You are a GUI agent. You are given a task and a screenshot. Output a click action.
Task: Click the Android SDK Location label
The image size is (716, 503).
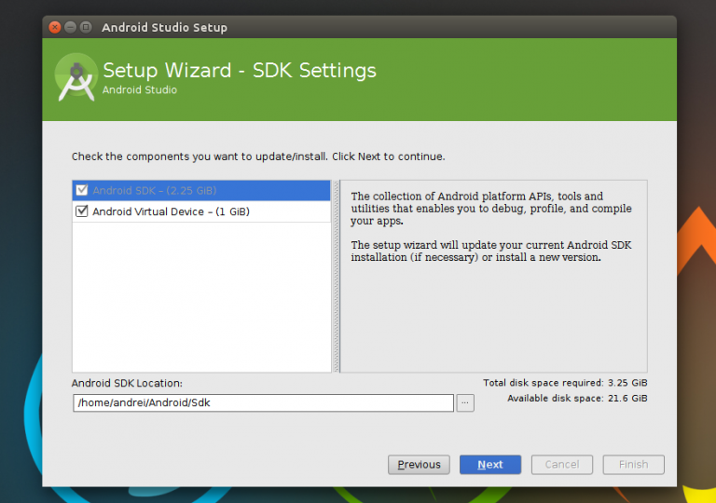point(127,383)
